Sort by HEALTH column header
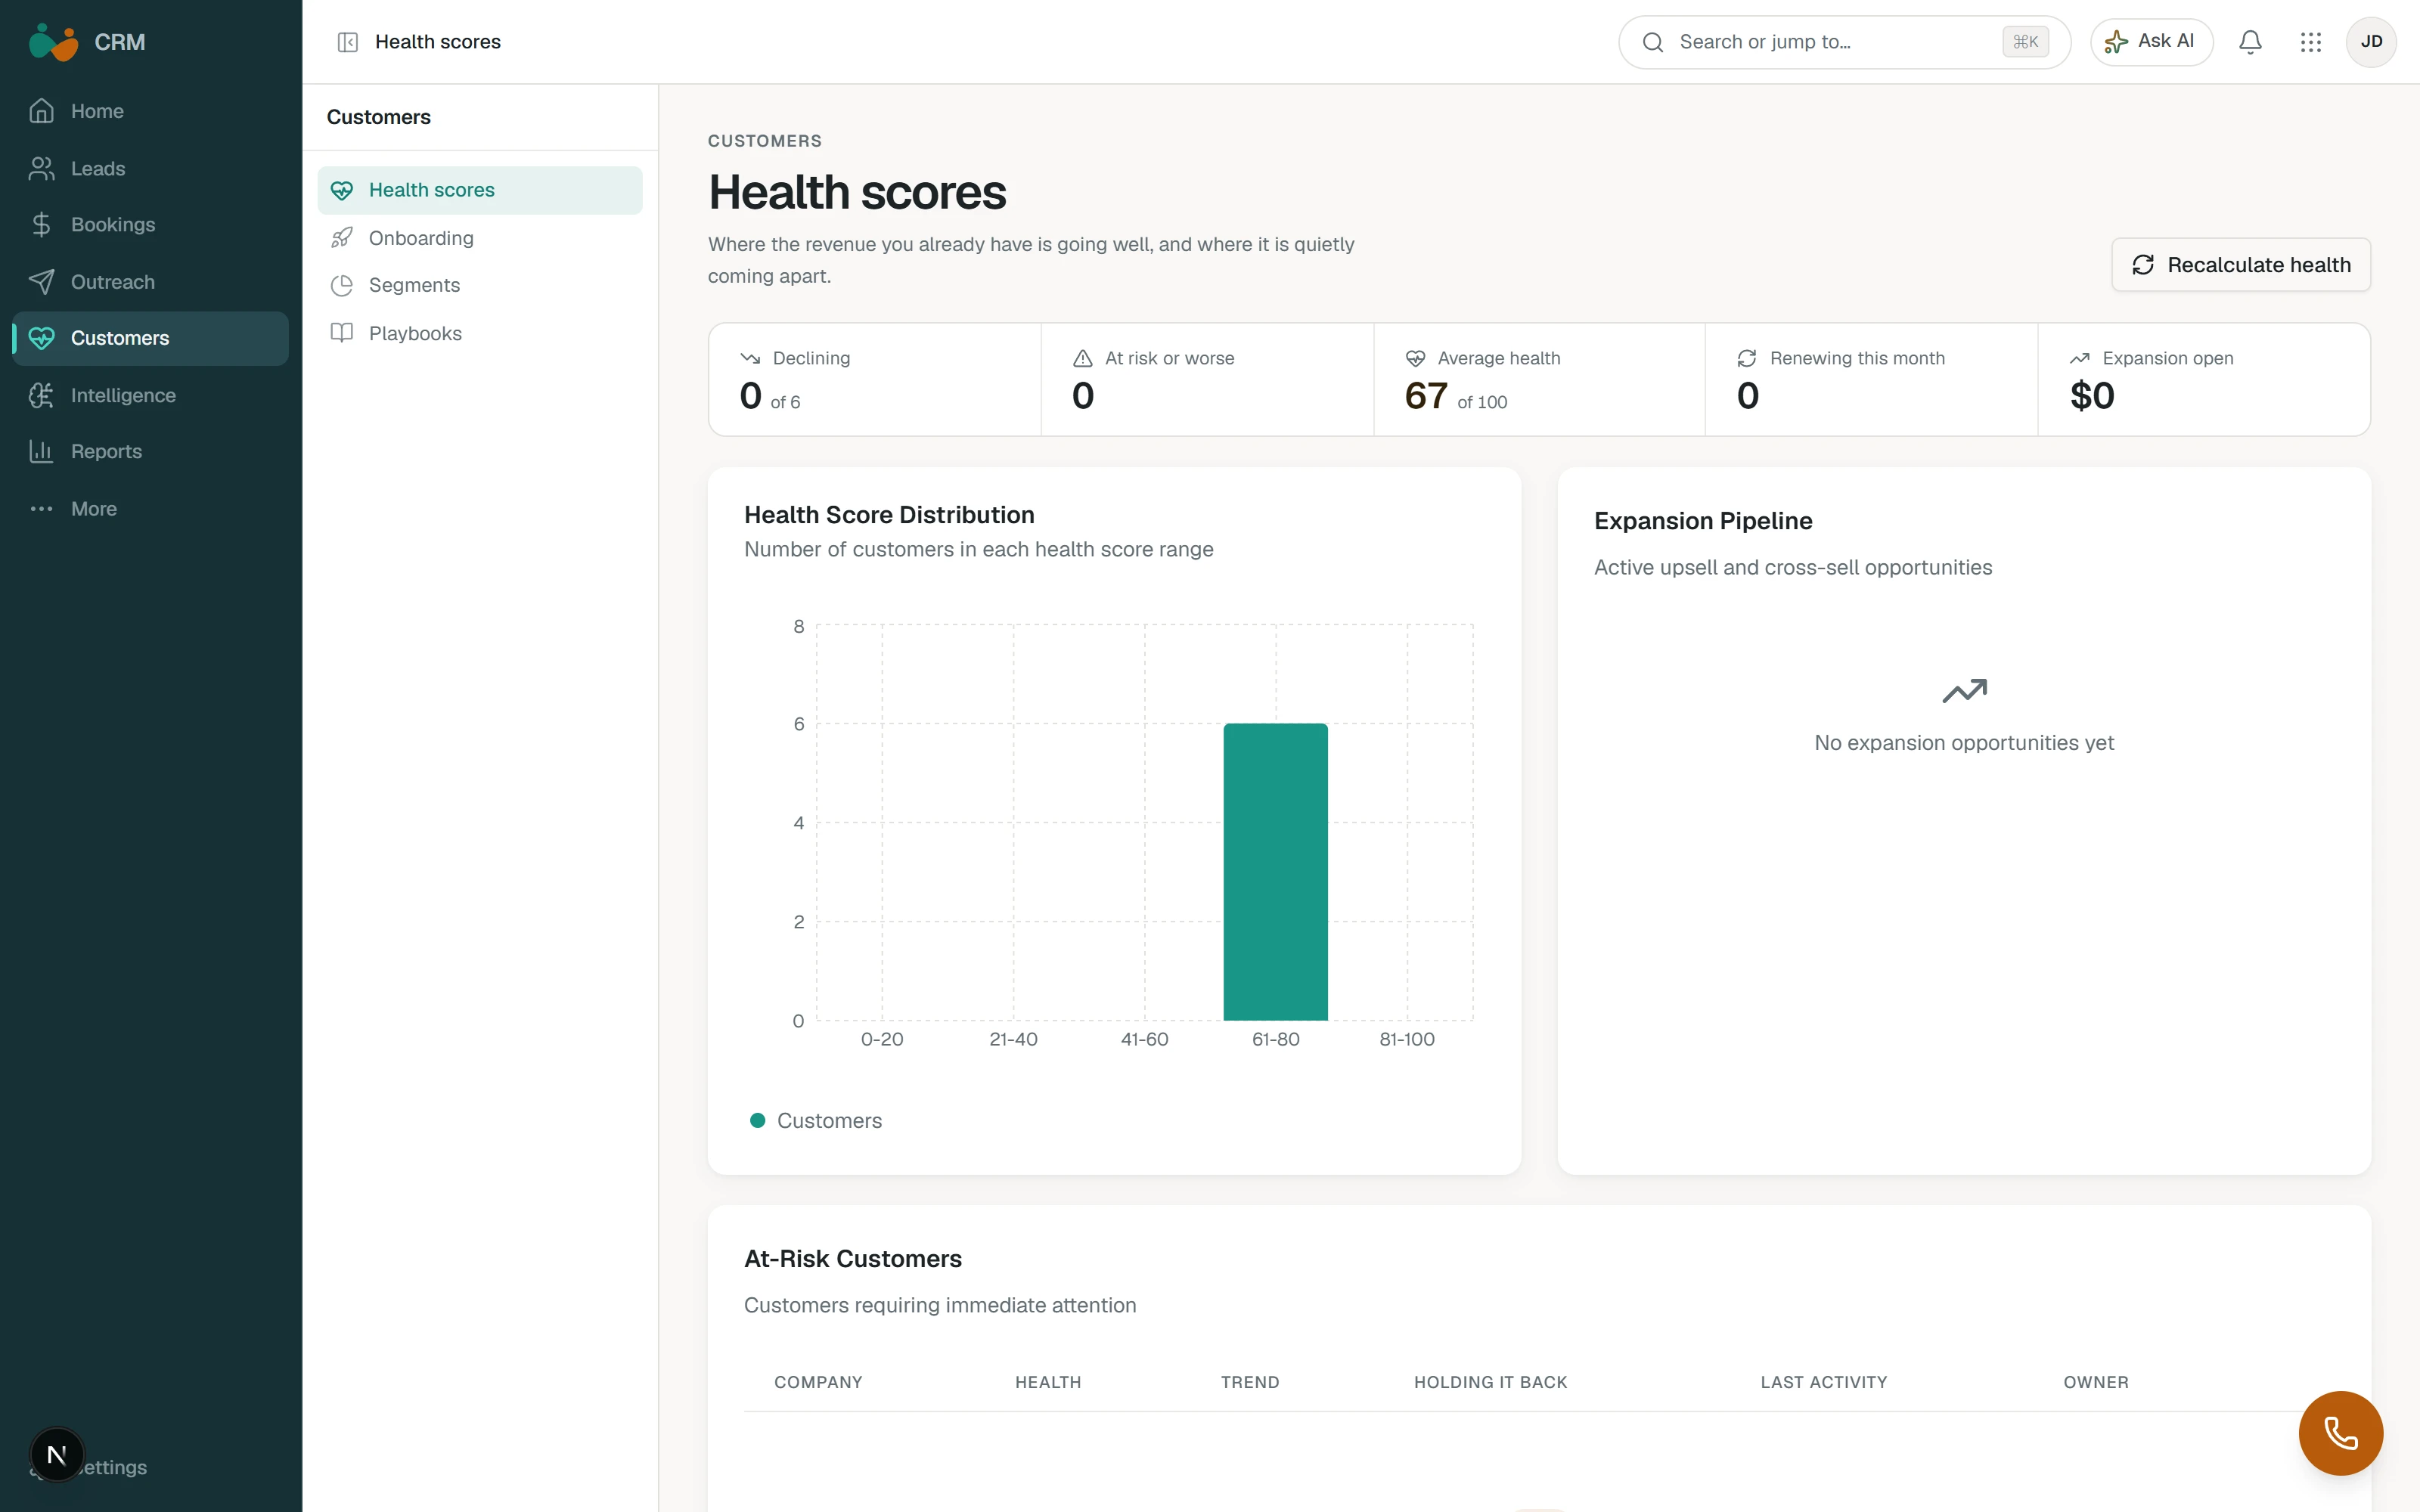Screen dimensions: 2420x1512 click(1048, 1382)
